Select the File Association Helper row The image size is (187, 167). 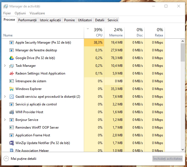click(83, 150)
